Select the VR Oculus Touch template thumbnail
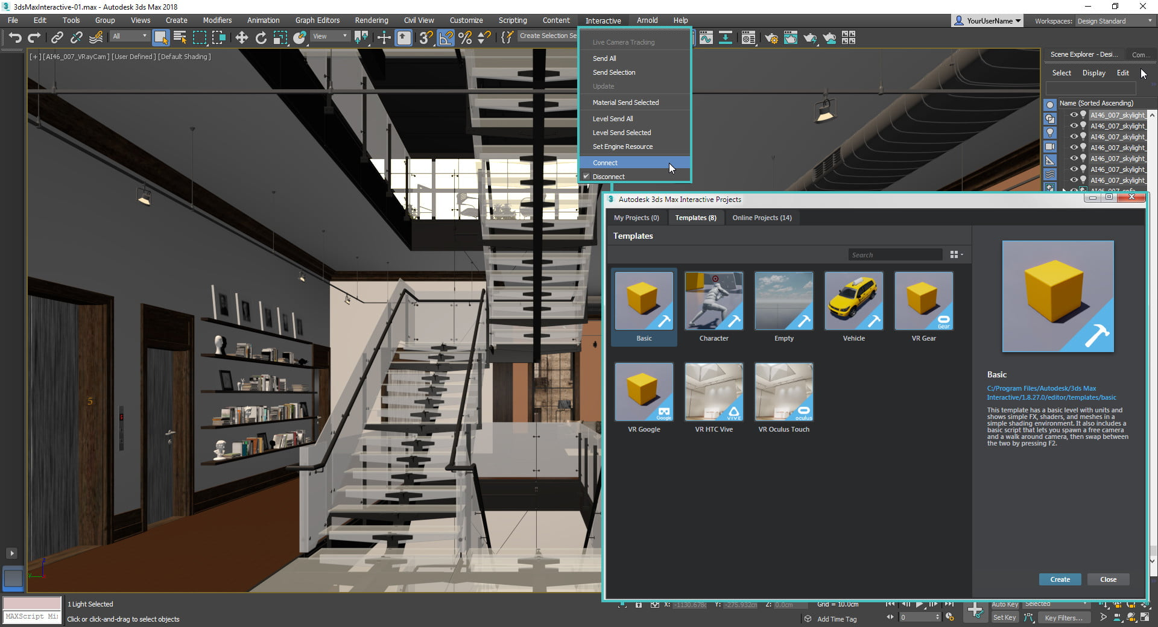1158x627 pixels. 783,392
